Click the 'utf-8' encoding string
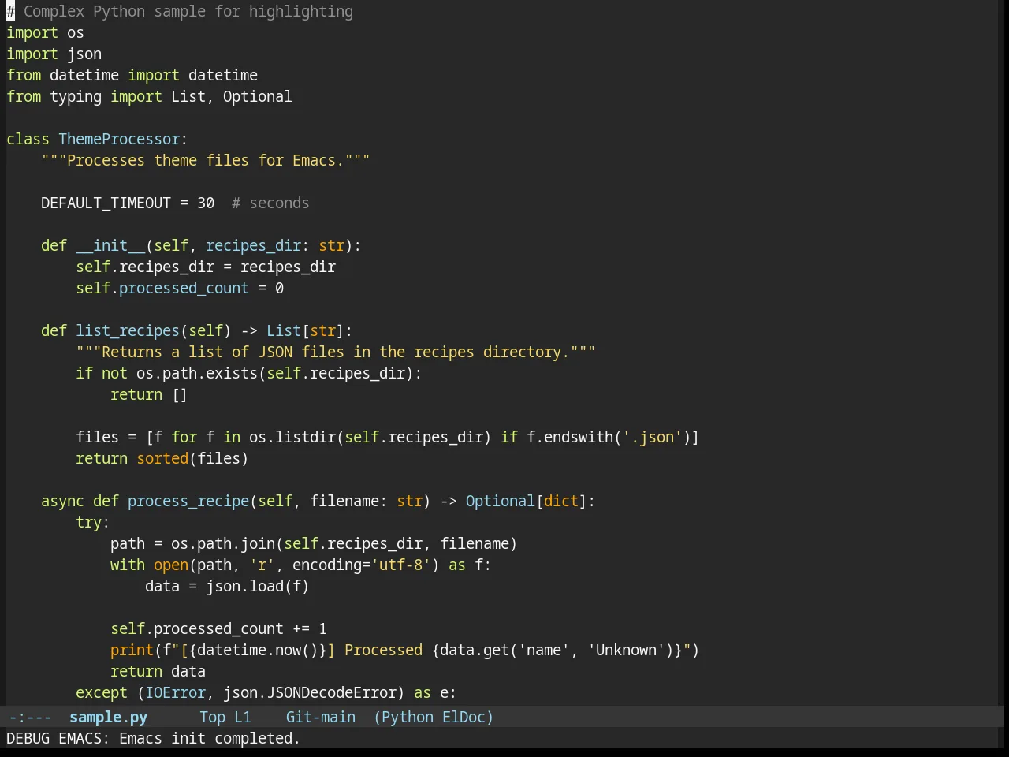The width and height of the screenshot is (1009, 757). pos(401,565)
